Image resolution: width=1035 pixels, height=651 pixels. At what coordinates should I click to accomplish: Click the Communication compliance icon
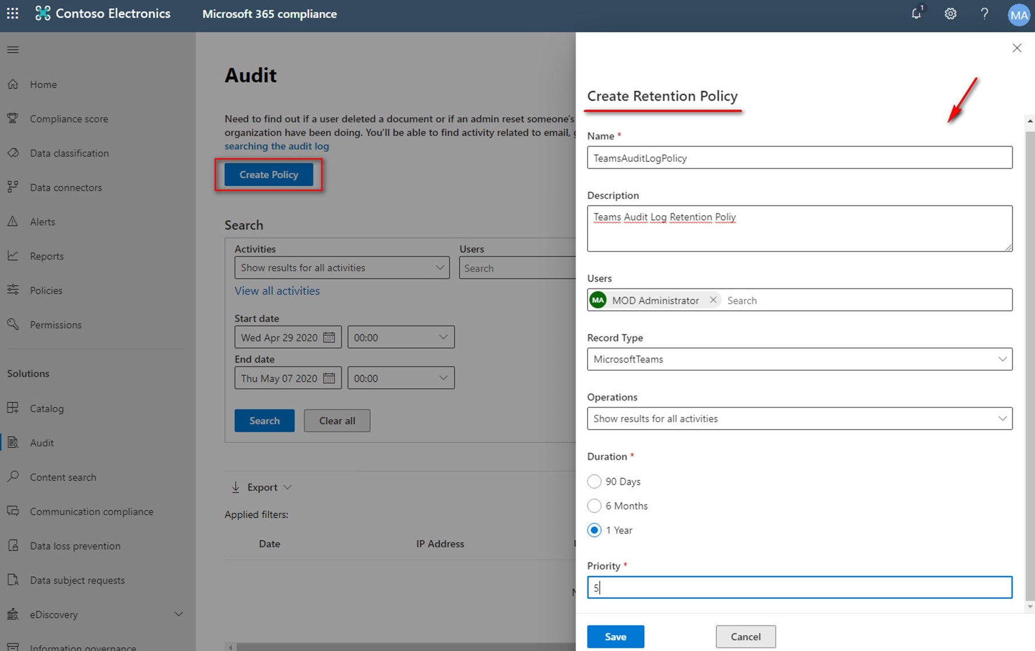(x=13, y=511)
